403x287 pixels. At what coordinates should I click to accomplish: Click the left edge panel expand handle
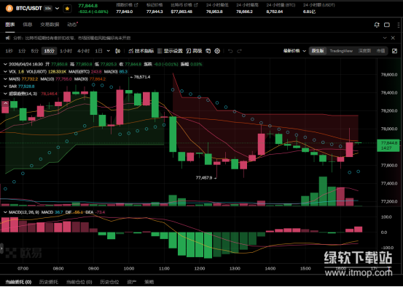[x=1, y=248]
